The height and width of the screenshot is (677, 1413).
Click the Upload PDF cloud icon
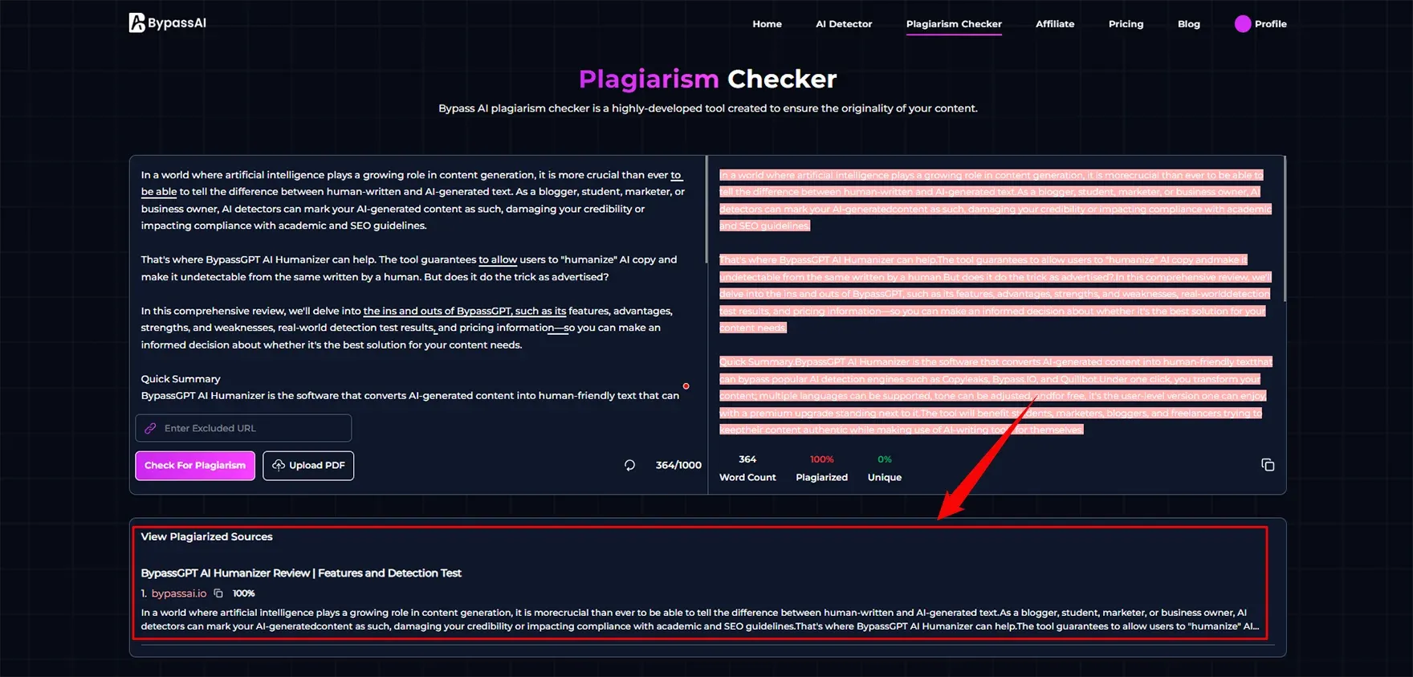279,465
